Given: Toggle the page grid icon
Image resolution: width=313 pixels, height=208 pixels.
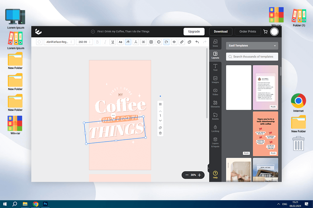Looking at the screenshot, I should pyautogui.click(x=160, y=104).
